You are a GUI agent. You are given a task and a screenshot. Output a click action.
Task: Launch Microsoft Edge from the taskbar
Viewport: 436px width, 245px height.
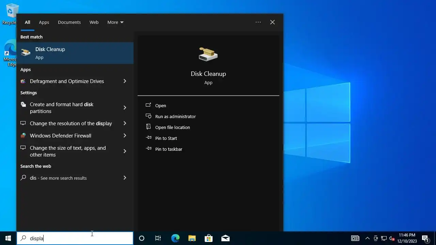pos(175,238)
